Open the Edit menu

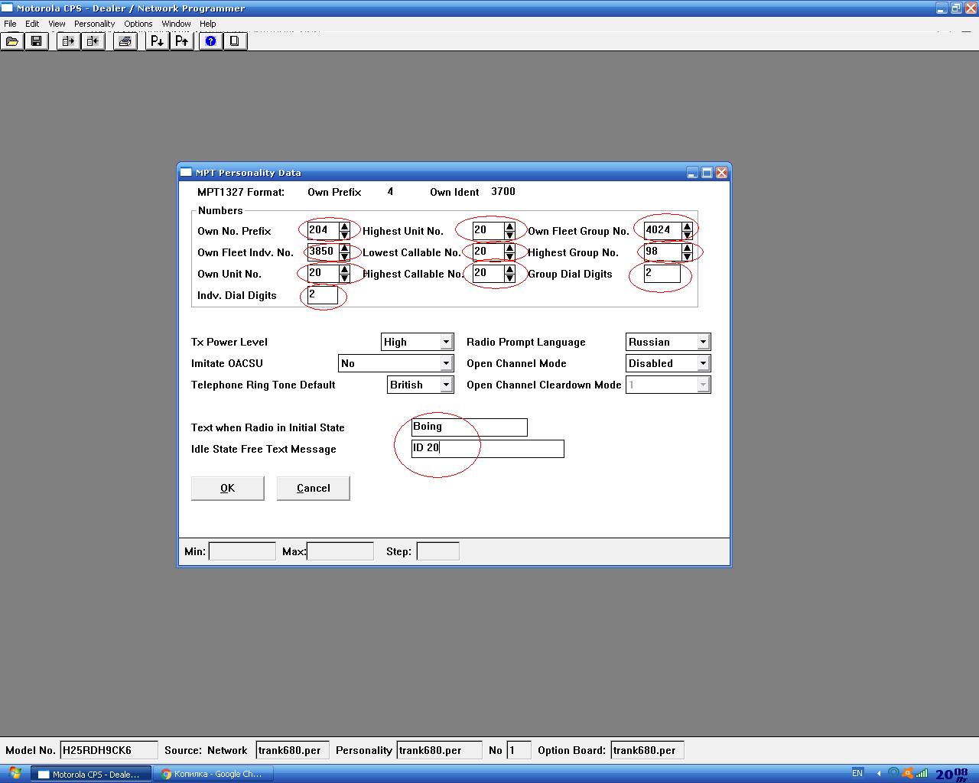point(32,24)
